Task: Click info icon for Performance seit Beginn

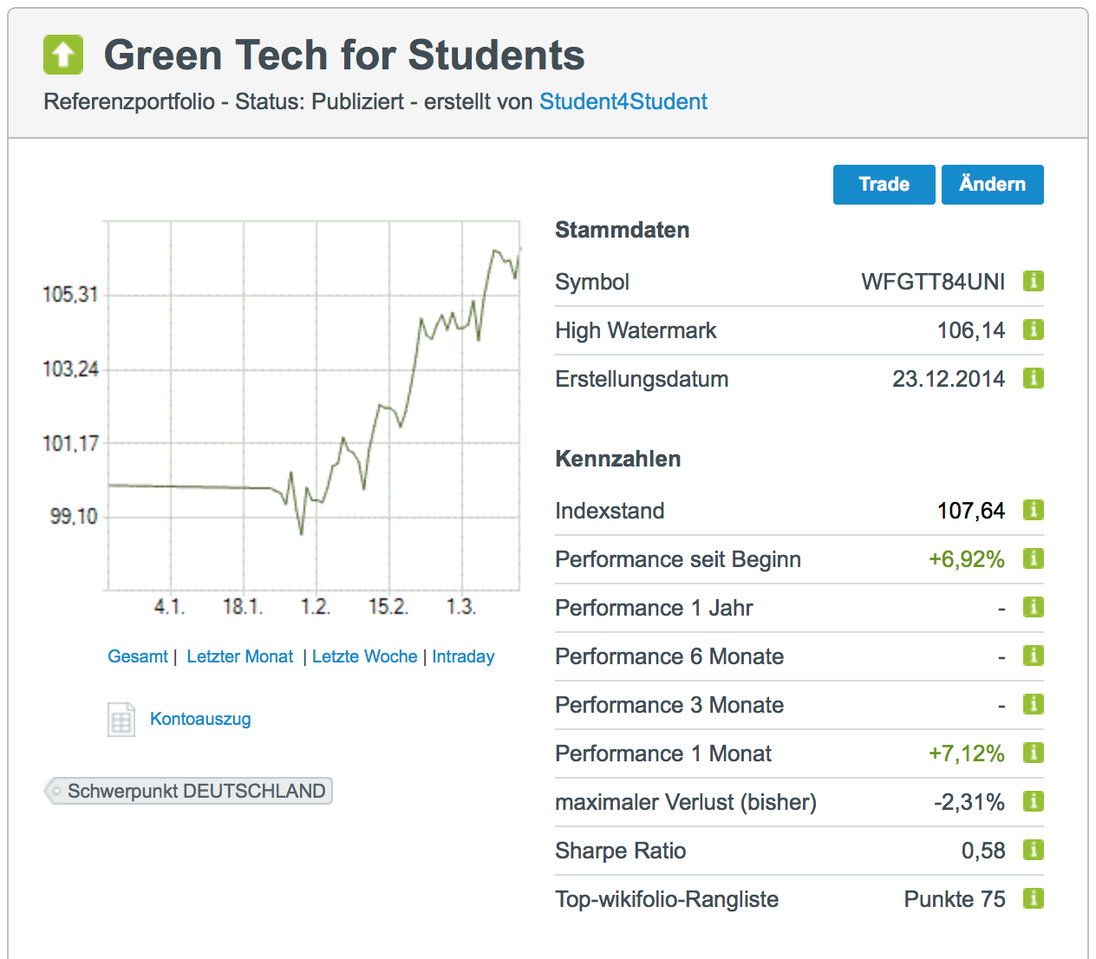Action: 1033,558
